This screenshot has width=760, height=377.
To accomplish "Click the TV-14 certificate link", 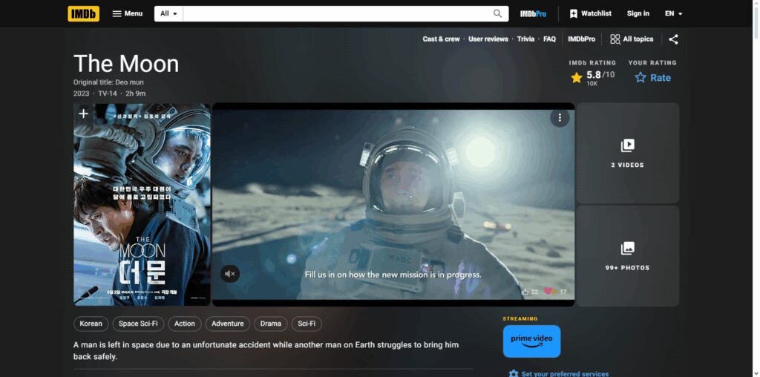I will (108, 94).
